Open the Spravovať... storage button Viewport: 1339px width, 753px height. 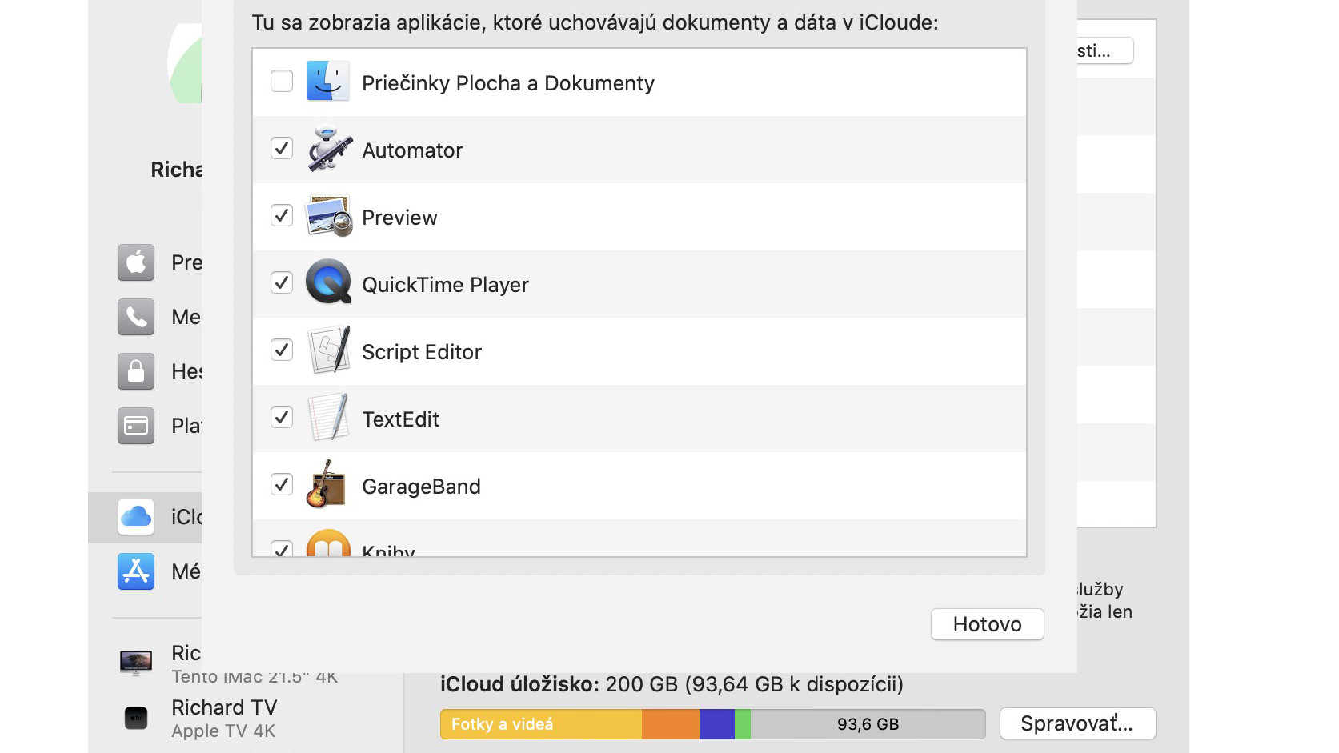point(1077,723)
